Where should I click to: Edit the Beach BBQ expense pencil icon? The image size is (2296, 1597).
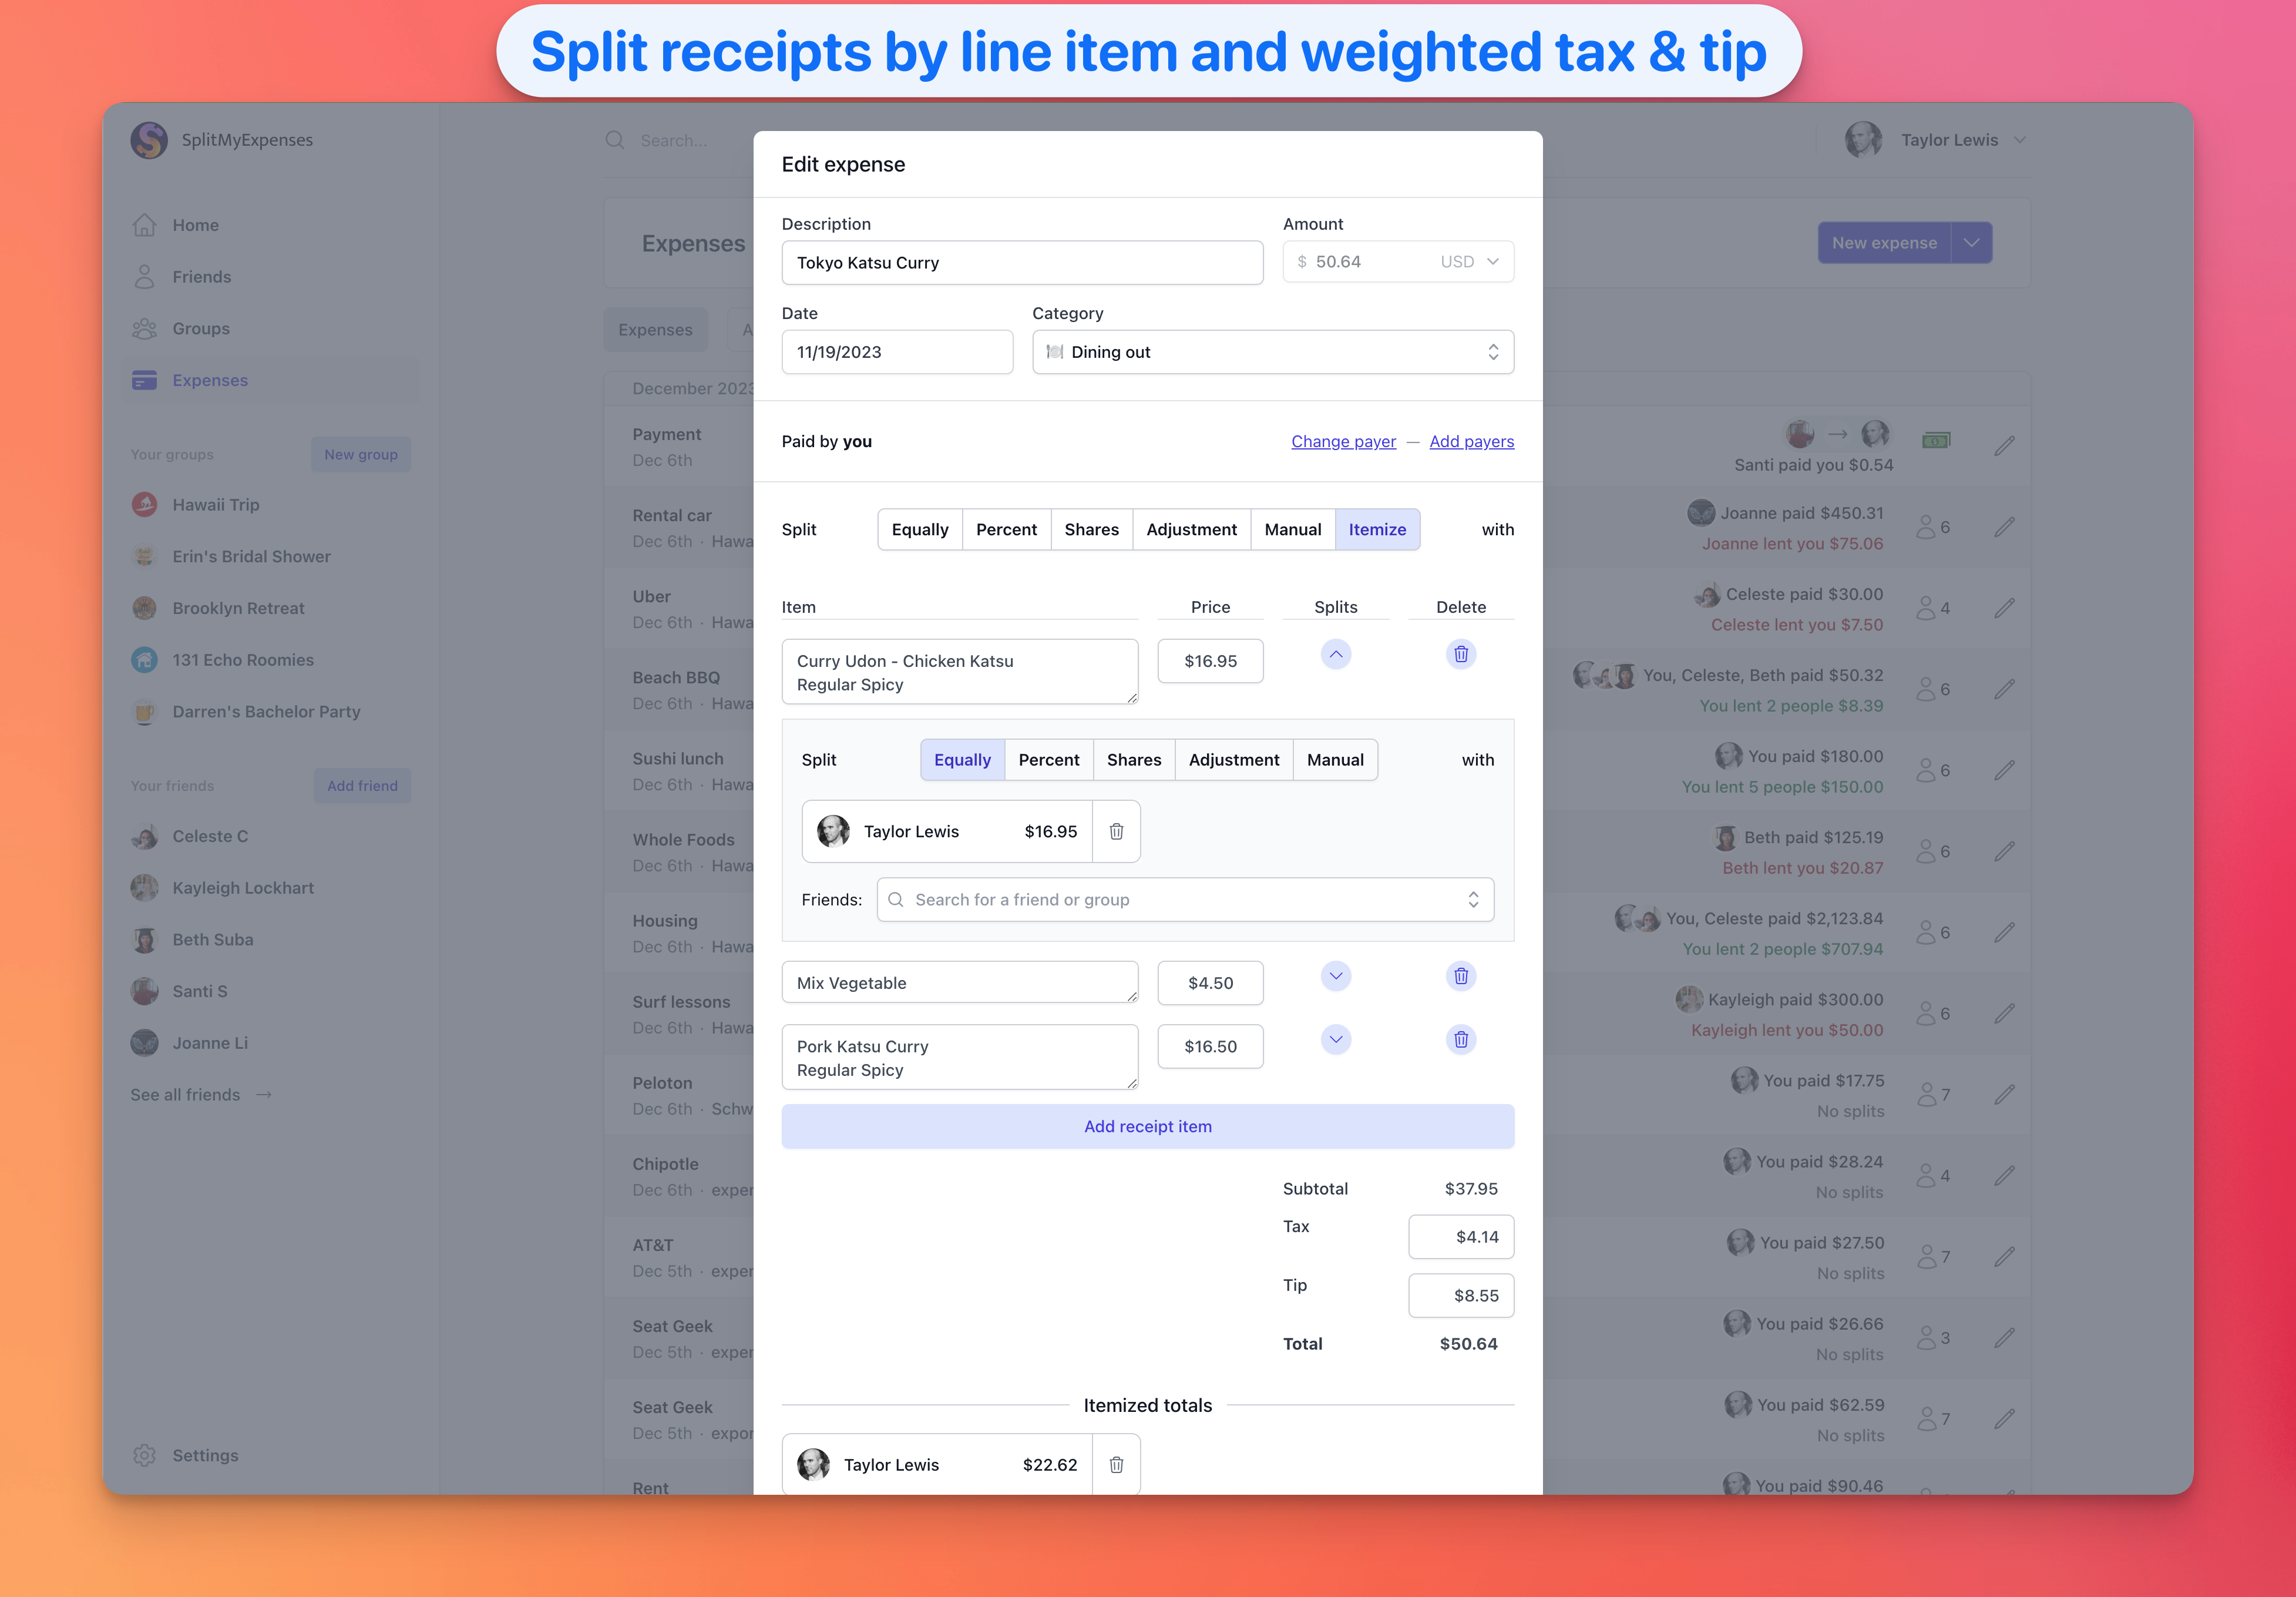click(x=2005, y=689)
